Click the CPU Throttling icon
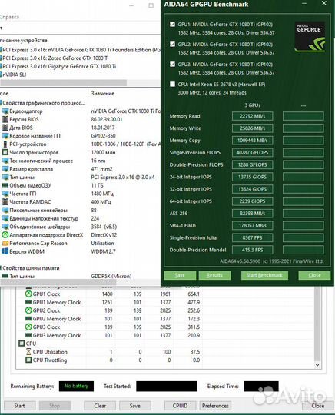The image size is (335, 415). click(x=28, y=360)
